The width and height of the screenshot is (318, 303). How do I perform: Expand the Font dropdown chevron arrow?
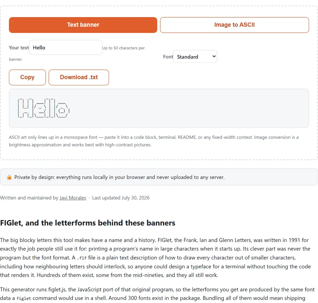[x=214, y=56]
